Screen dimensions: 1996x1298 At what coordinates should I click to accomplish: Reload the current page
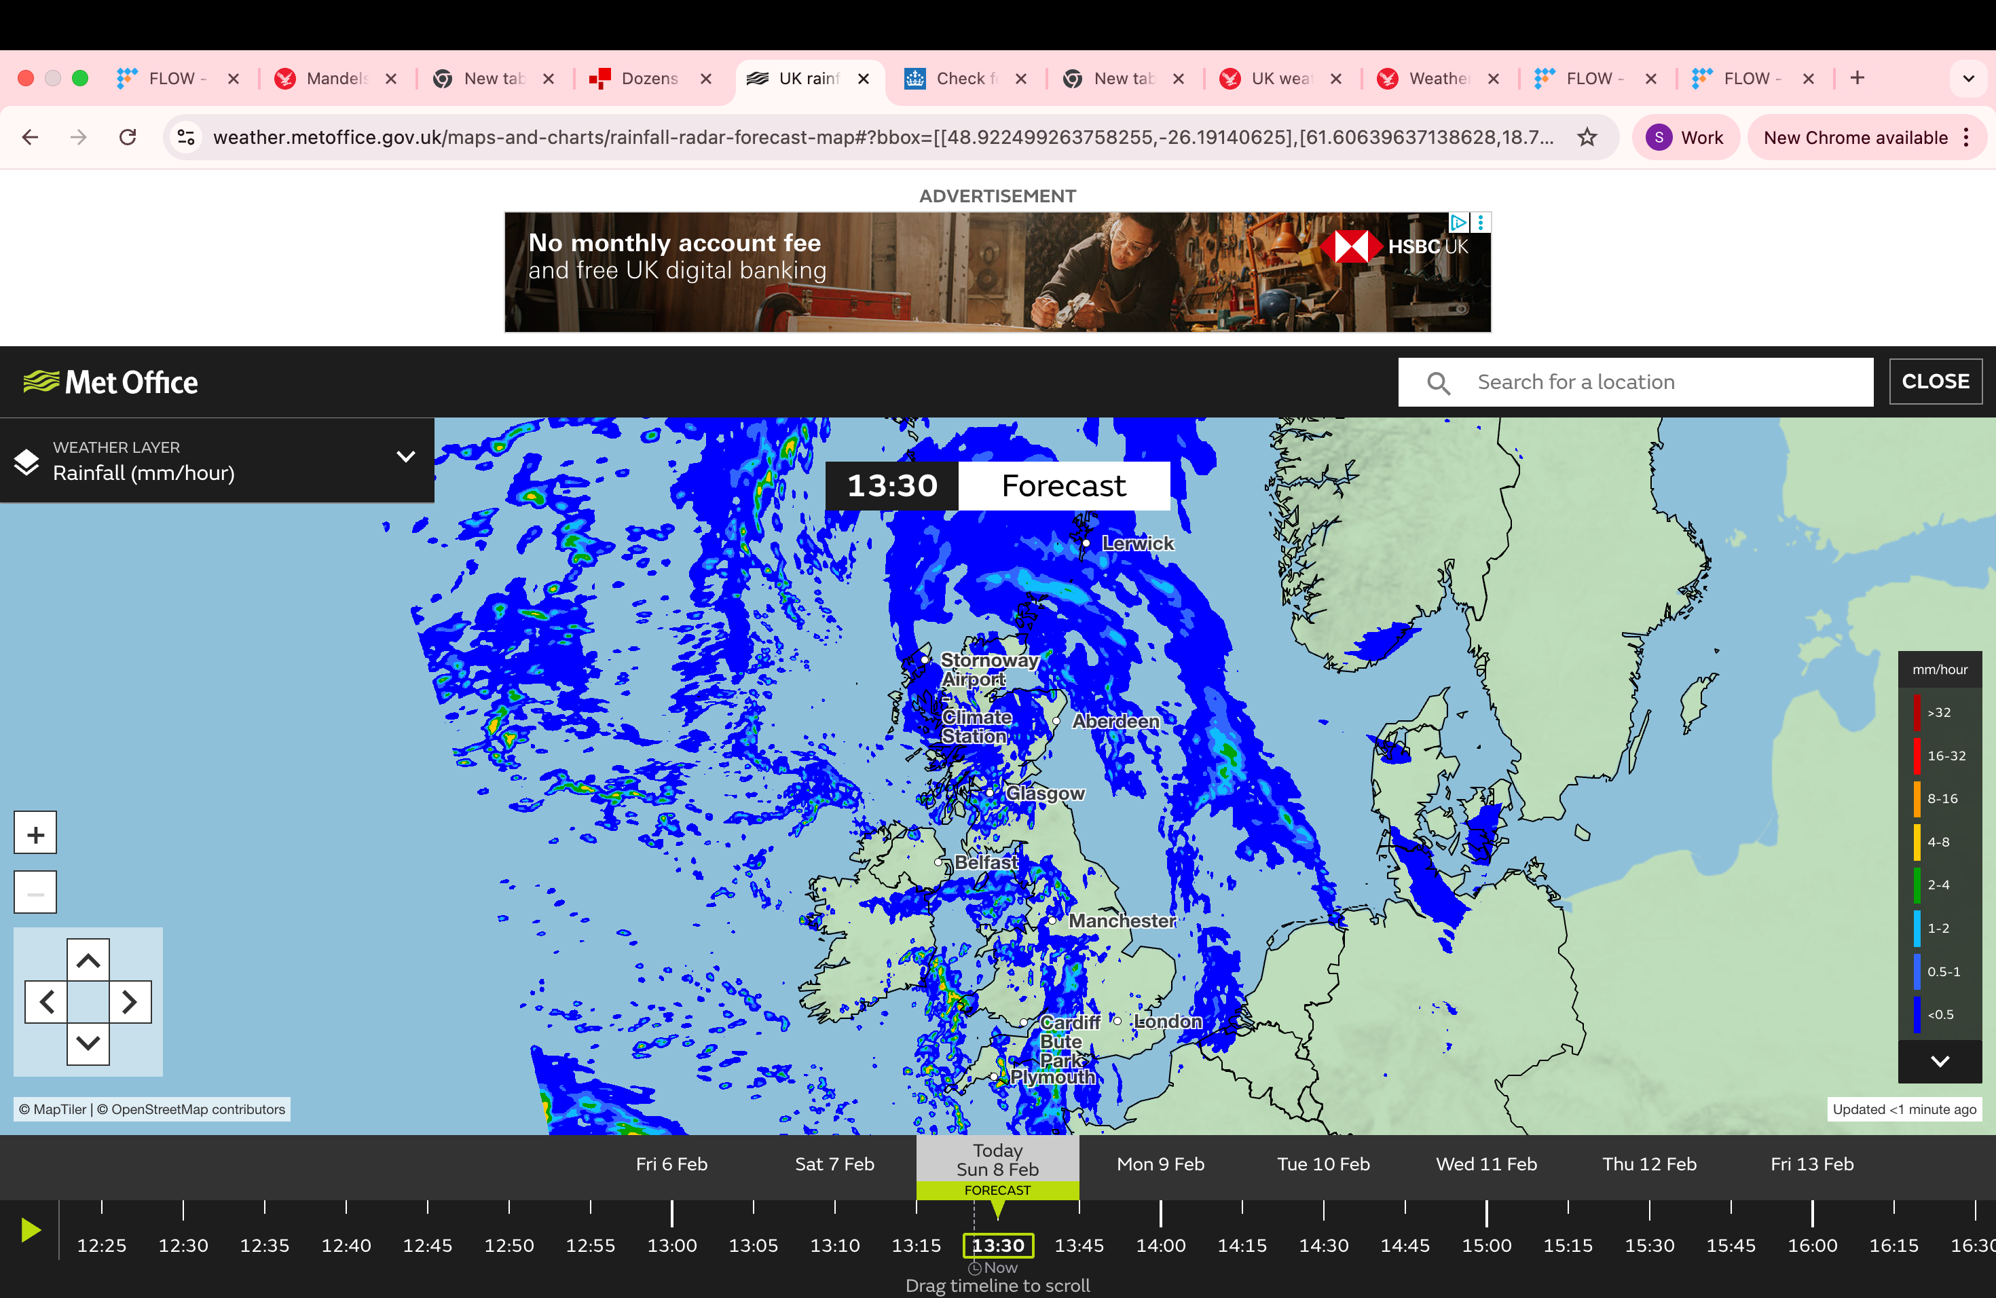(x=128, y=138)
